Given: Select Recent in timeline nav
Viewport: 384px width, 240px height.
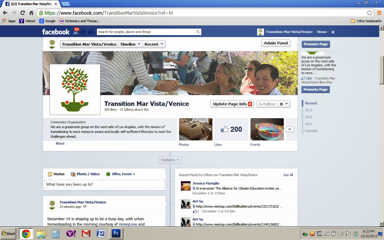Looking at the screenshot, I should pos(311,103).
